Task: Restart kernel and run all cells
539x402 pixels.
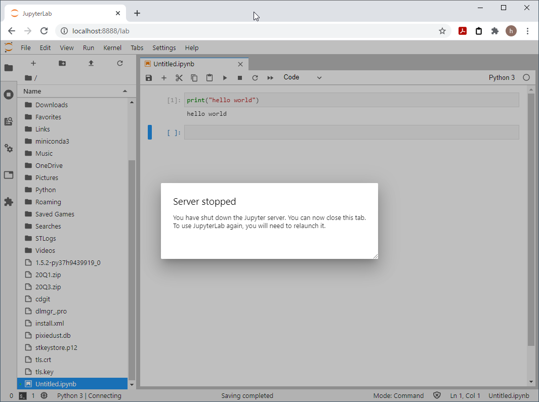Action: 270,78
